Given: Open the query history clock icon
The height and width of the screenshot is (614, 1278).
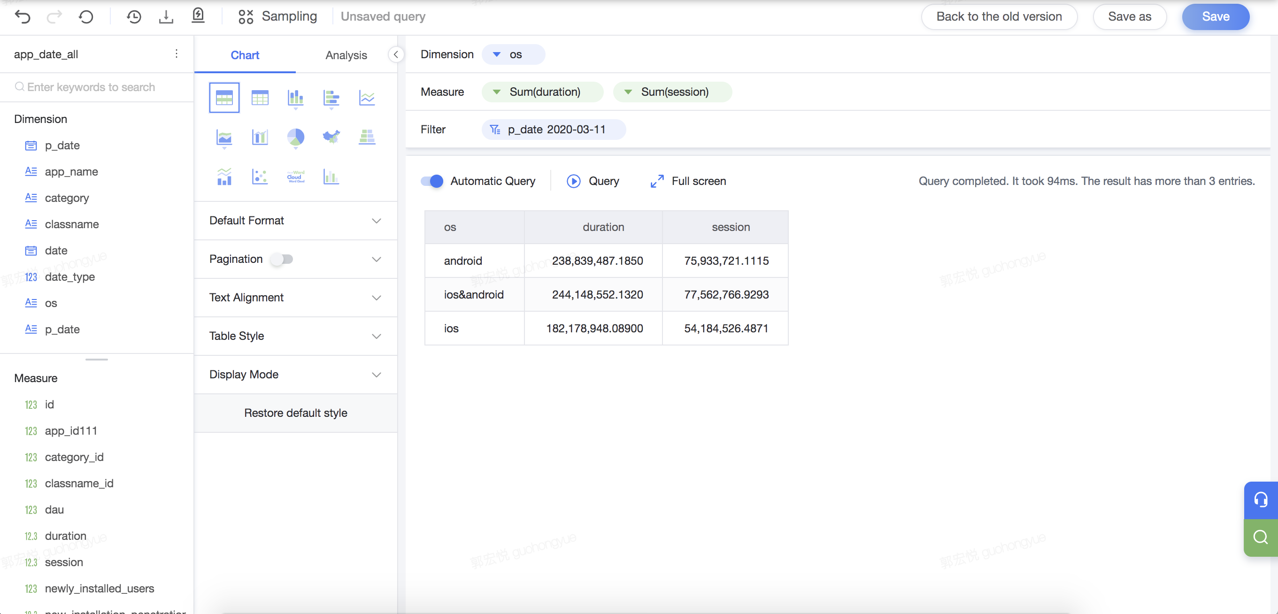Looking at the screenshot, I should coord(134,17).
